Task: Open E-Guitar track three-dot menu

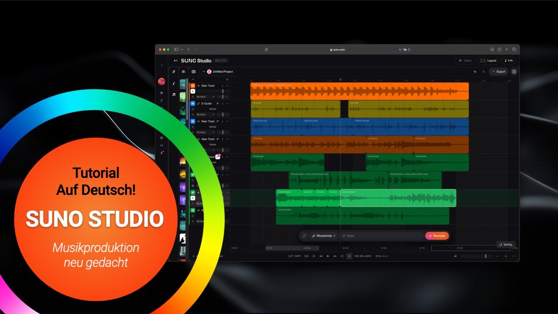Action: 222,103
